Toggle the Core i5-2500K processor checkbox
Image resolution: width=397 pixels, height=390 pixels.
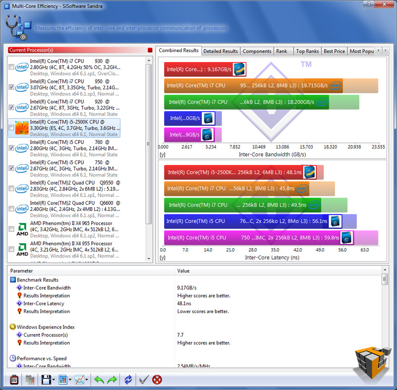coord(11,128)
